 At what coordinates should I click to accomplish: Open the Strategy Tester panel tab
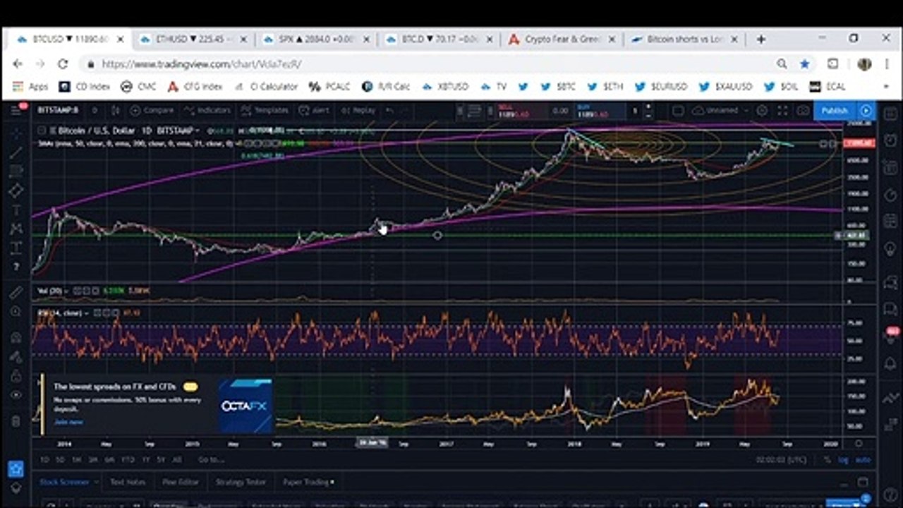pyautogui.click(x=241, y=483)
